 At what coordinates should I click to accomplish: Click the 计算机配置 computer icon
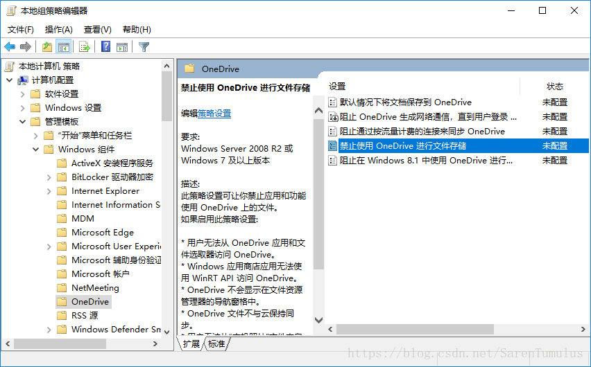pyautogui.click(x=23, y=80)
